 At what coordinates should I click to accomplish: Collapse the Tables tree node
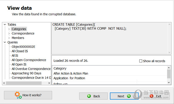[5, 24]
